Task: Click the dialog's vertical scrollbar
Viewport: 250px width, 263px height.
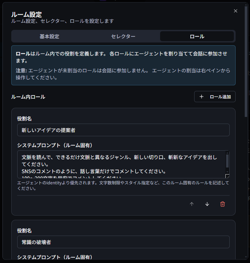Action: pyautogui.click(x=246, y=62)
